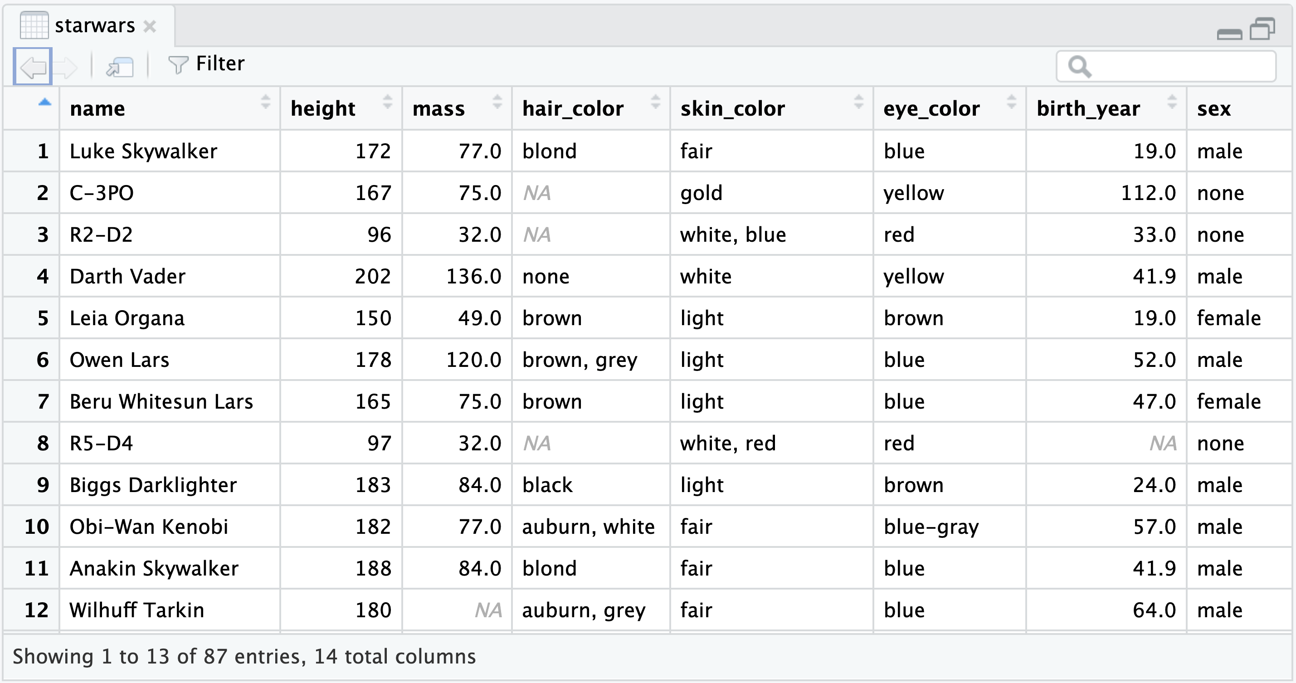1296x683 pixels.
Task: Click Leia Organa's sex value female
Action: coord(1228,318)
